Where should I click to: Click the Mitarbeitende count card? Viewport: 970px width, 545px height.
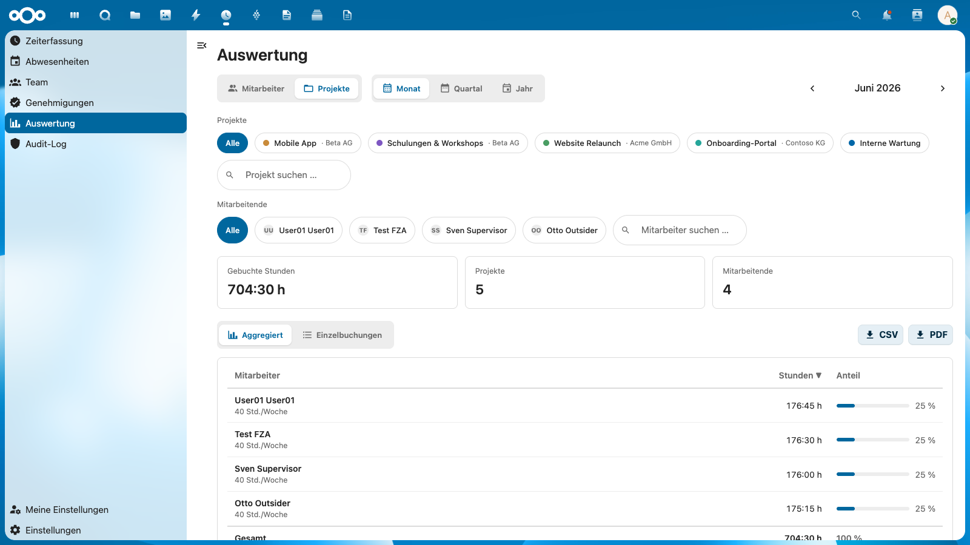click(x=832, y=283)
